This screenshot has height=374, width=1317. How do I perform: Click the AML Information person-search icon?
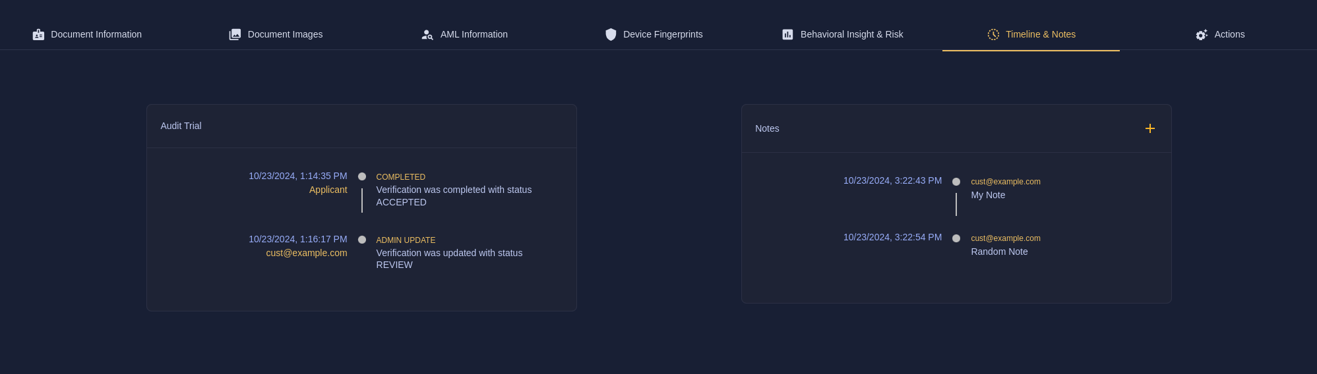point(427,35)
